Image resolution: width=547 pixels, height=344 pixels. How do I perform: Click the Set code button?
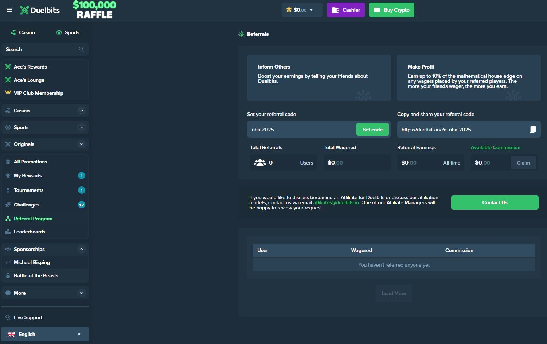click(x=372, y=130)
